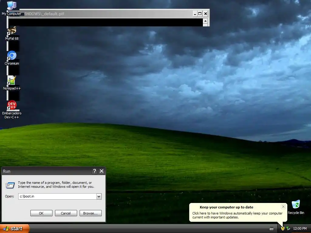Screen dimensions: 311x233
Task: Maximize the _default.pif console window
Action: [200, 14]
